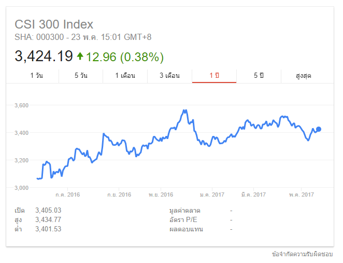Viewport: 343px width, 263px height.
Task: Switch to the 5 วัน tab
Action: [81, 76]
